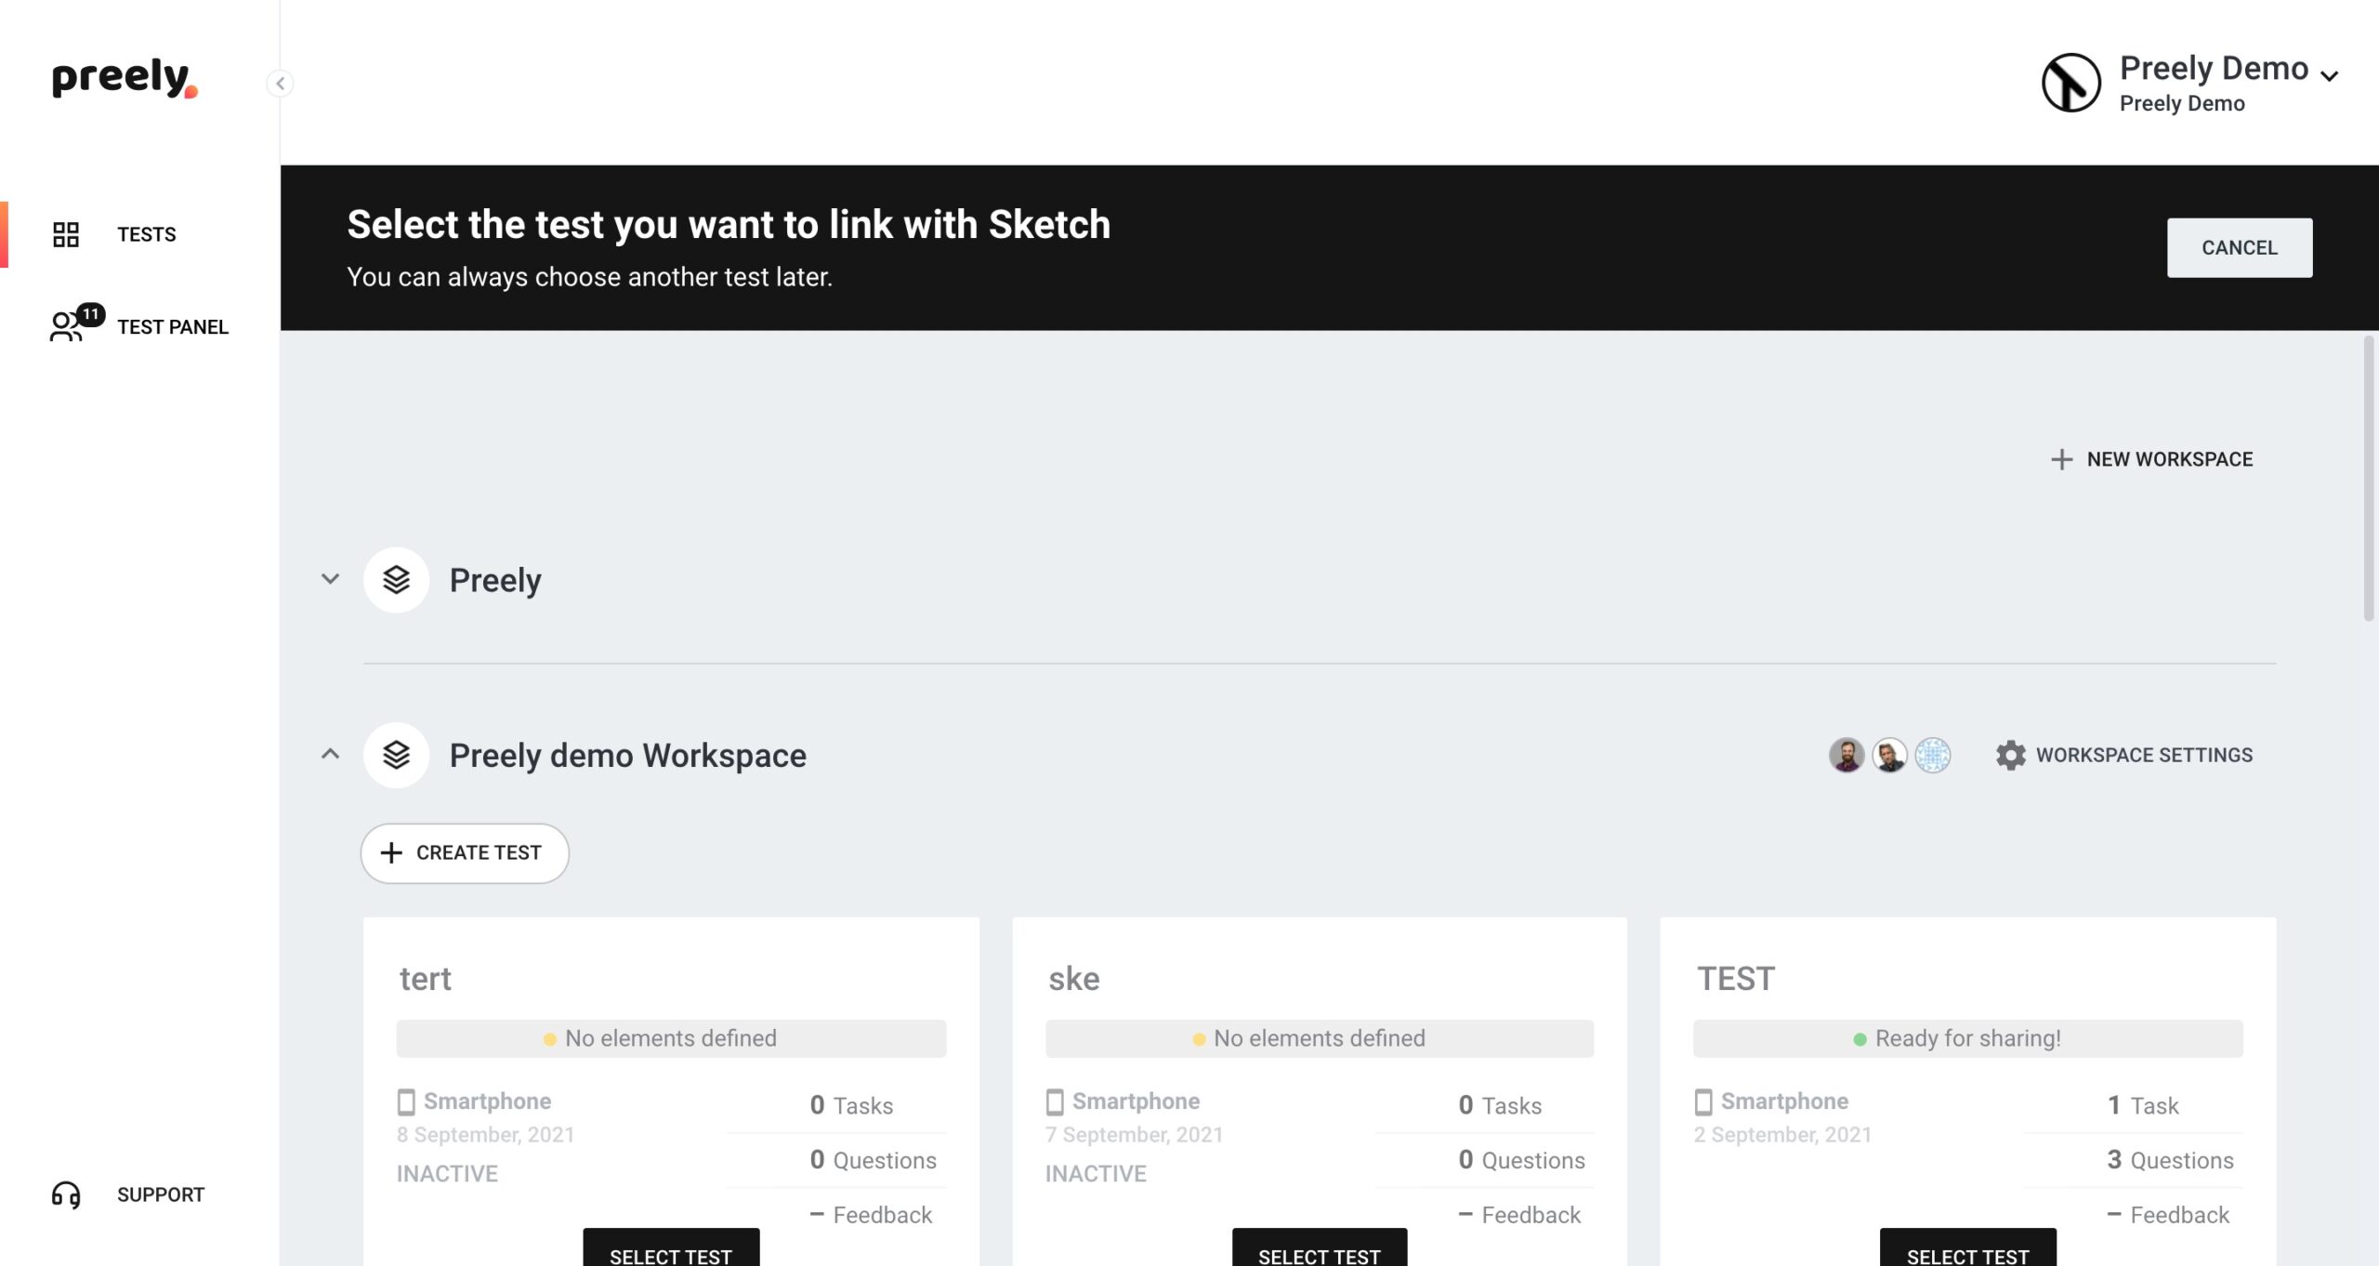Image resolution: width=2379 pixels, height=1266 pixels.
Task: Click 'No elements defined' status on ske
Action: [x=1320, y=1038]
